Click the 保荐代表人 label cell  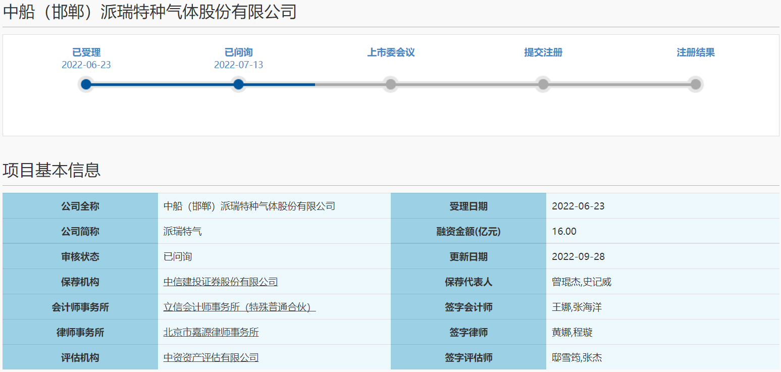coord(468,282)
